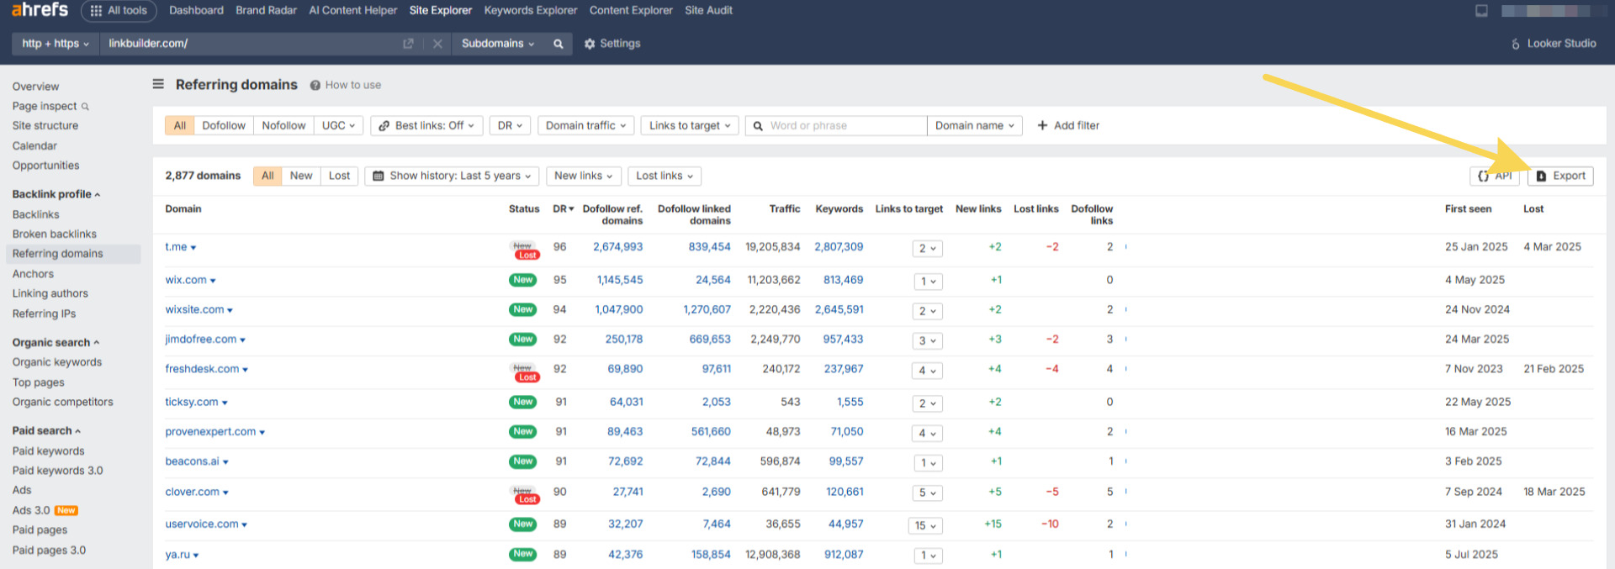Screen dimensions: 1615x569
Task: Export the referring domains report
Action: (x=1560, y=176)
